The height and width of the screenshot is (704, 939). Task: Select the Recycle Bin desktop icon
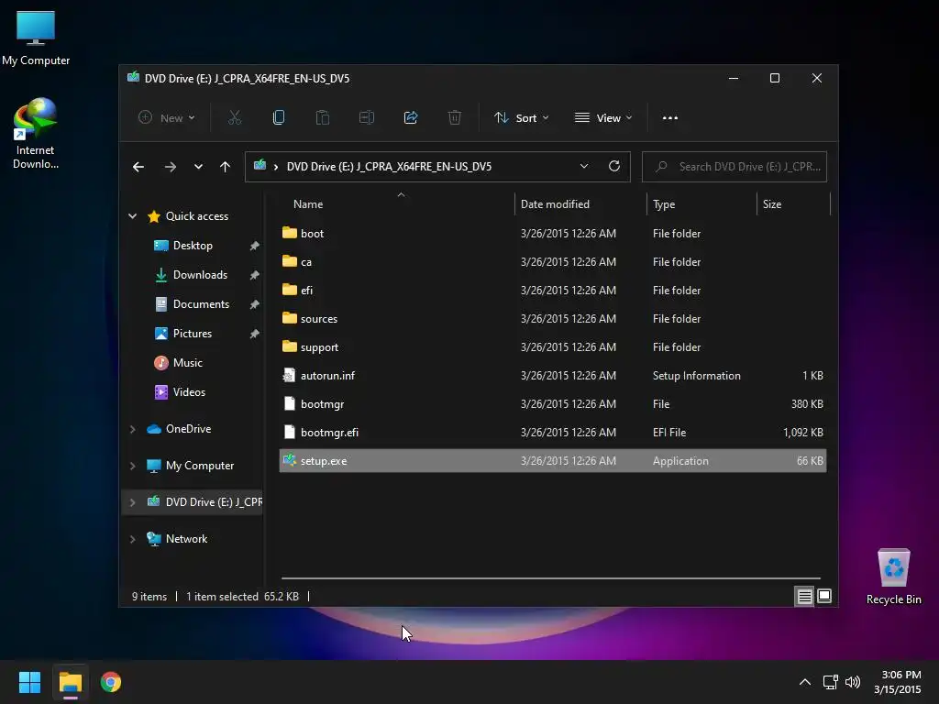point(893,577)
